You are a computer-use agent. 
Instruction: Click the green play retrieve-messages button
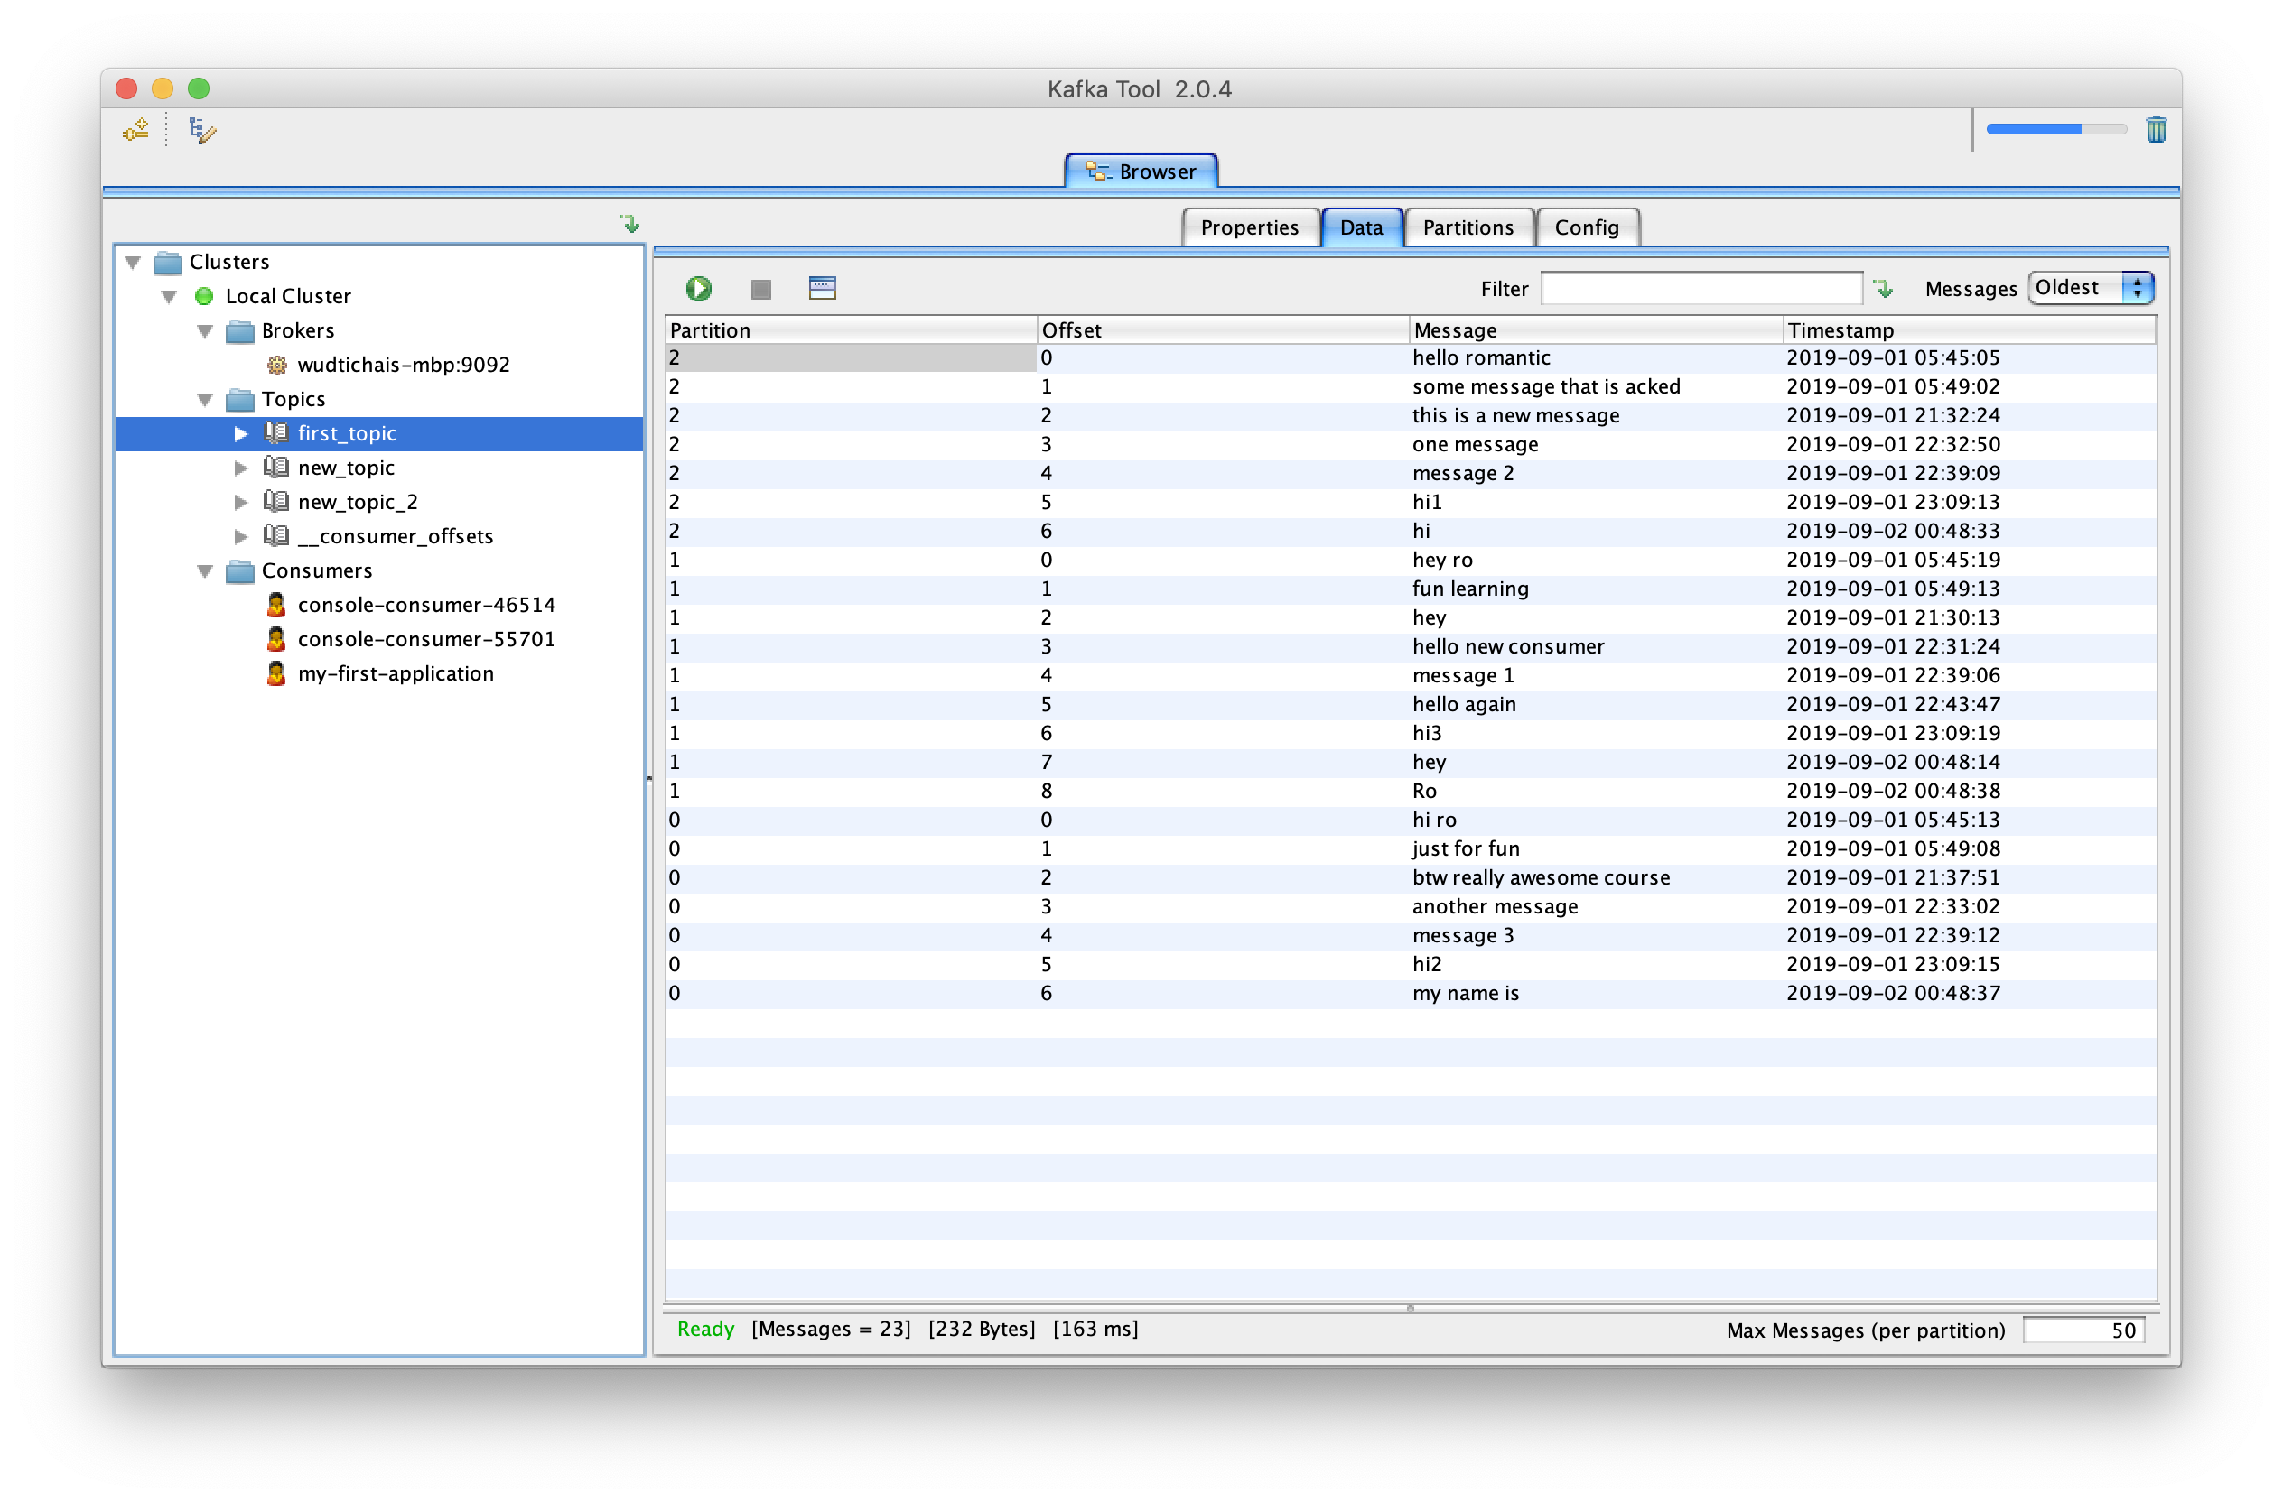click(x=698, y=289)
